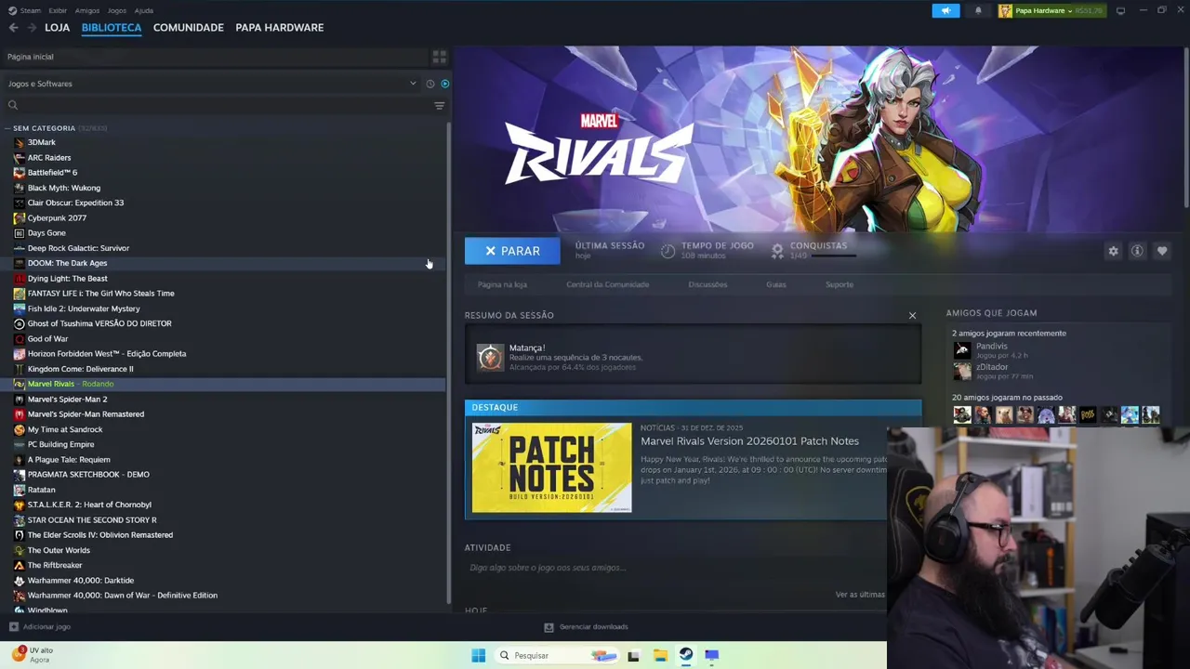Click Steam icon on the taskbar
Viewport: 1190px width, 669px height.
(685, 655)
